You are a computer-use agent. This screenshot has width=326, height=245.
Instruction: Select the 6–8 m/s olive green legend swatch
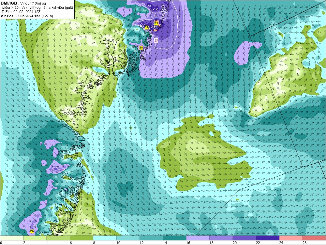[81, 238]
